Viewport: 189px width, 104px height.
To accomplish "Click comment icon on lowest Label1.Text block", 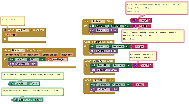I will 16,100.
